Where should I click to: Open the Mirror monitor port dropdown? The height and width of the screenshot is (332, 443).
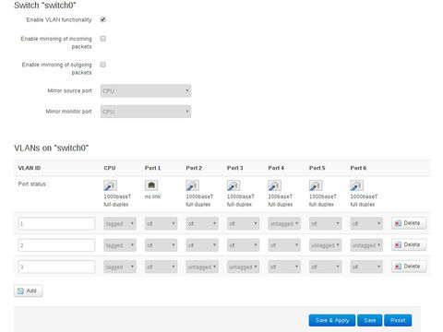(x=146, y=112)
